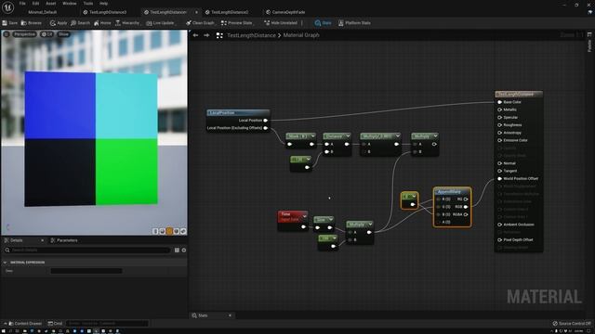Switch to the TestLengthDistance2 tab
Screen dimensions: 595x334
(227, 12)
